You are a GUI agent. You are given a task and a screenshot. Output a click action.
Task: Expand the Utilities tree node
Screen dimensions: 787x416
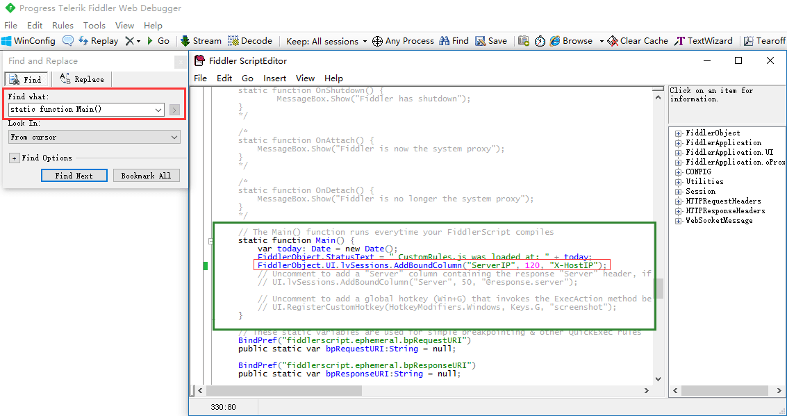(678, 182)
